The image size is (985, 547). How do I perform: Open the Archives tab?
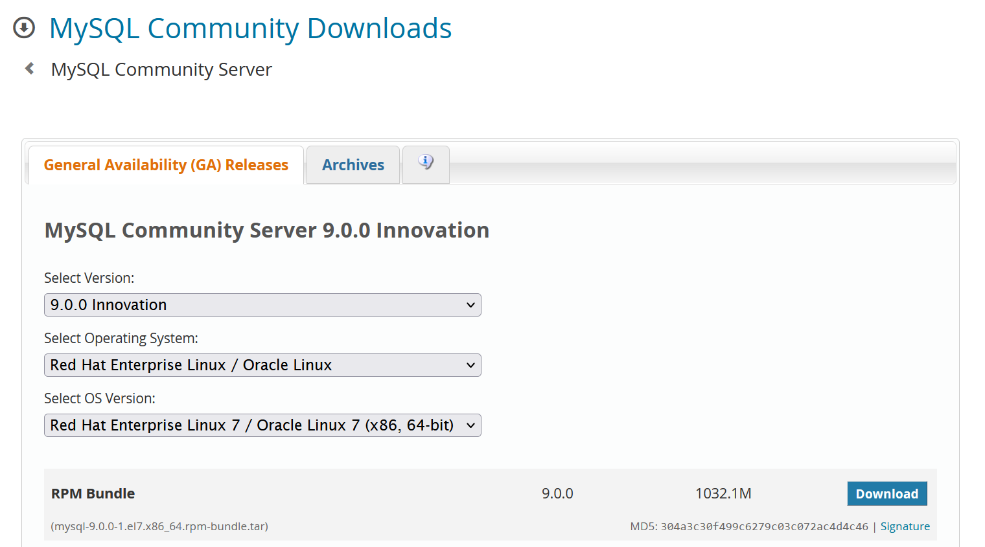point(353,165)
